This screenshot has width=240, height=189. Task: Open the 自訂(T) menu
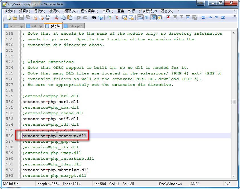pos(108,11)
